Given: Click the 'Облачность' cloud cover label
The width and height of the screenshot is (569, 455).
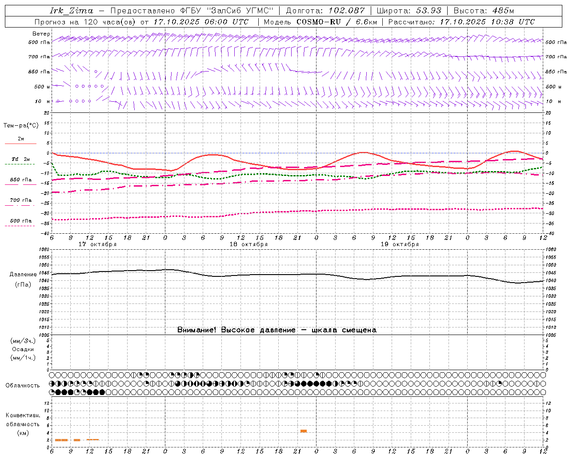Looking at the screenshot, I should click(23, 386).
